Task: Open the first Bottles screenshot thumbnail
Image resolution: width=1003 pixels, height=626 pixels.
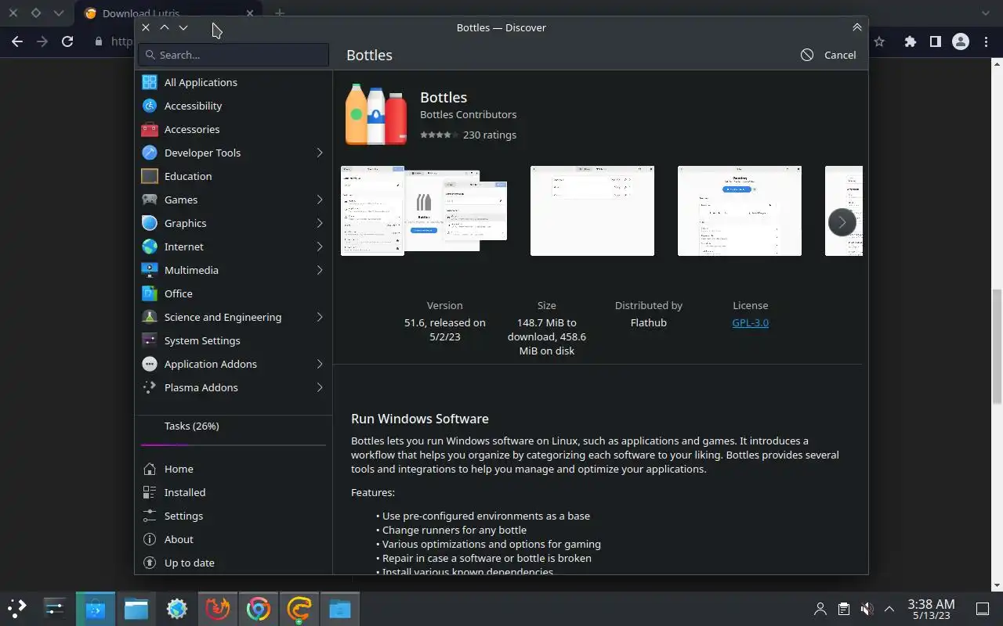Action: (x=424, y=210)
